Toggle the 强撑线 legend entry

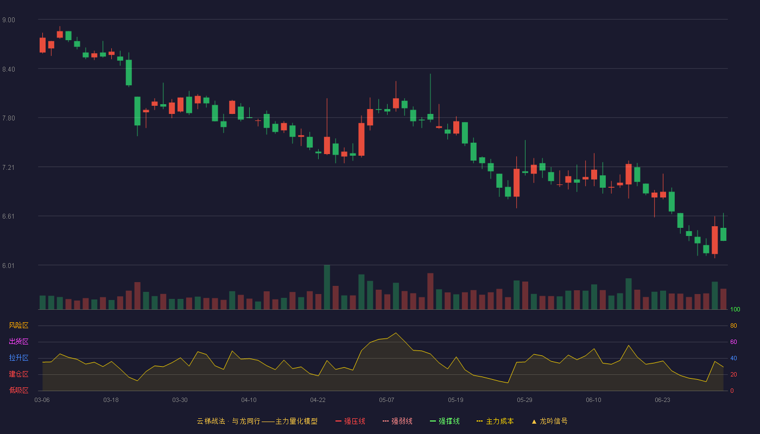tap(445, 421)
